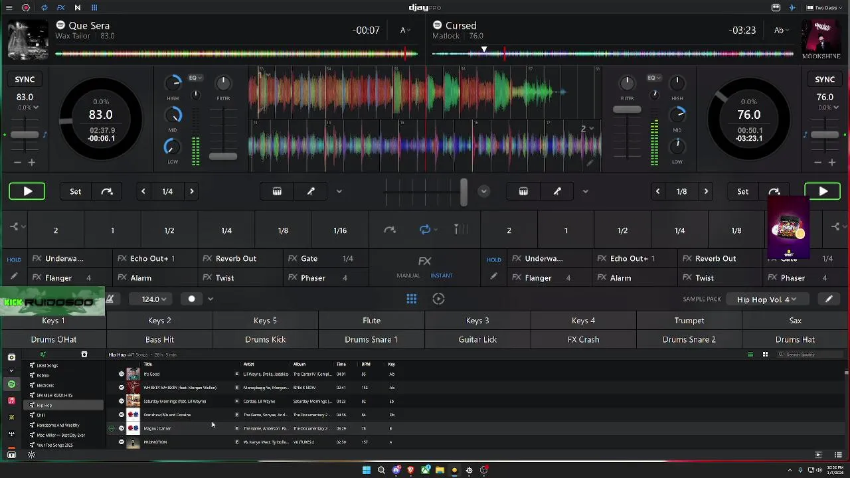Open the Chill playlist

pos(41,416)
